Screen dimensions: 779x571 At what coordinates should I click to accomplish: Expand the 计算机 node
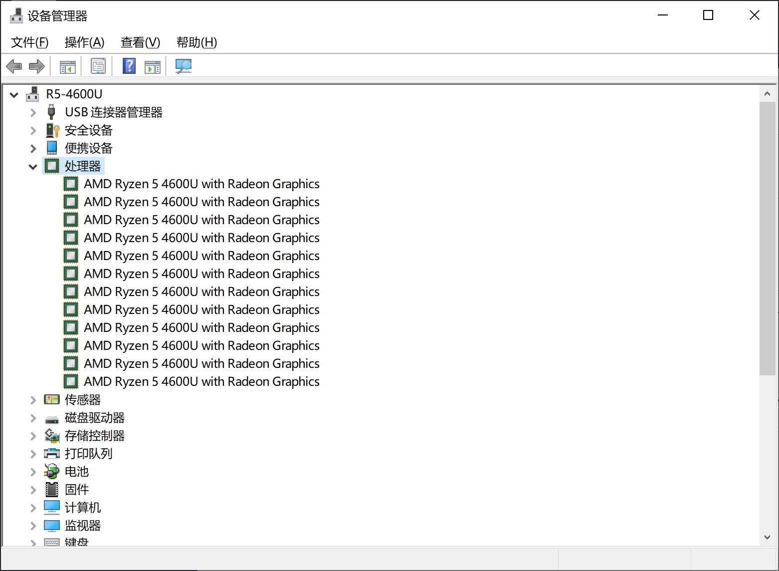33,508
